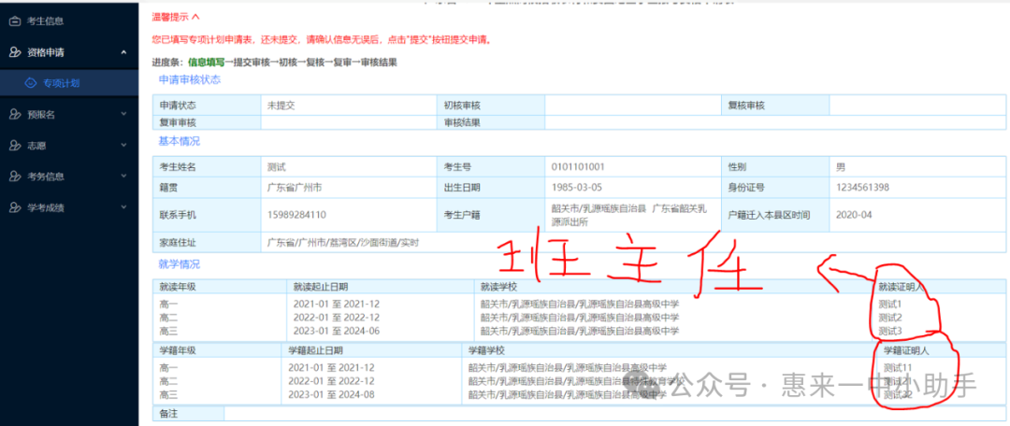Viewport: 1010px width, 426px height.
Task: Click the 性别 value 男
Action: (x=840, y=166)
